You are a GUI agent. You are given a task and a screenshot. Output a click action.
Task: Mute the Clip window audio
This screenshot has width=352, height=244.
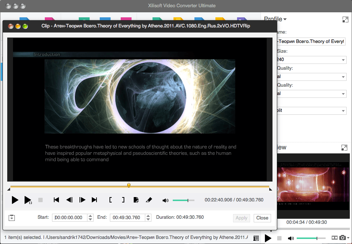pyautogui.click(x=166, y=200)
